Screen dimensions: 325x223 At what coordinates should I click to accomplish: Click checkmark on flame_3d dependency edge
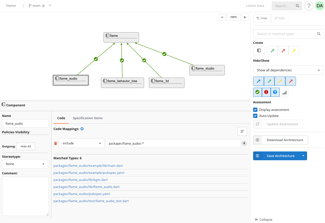point(144,60)
